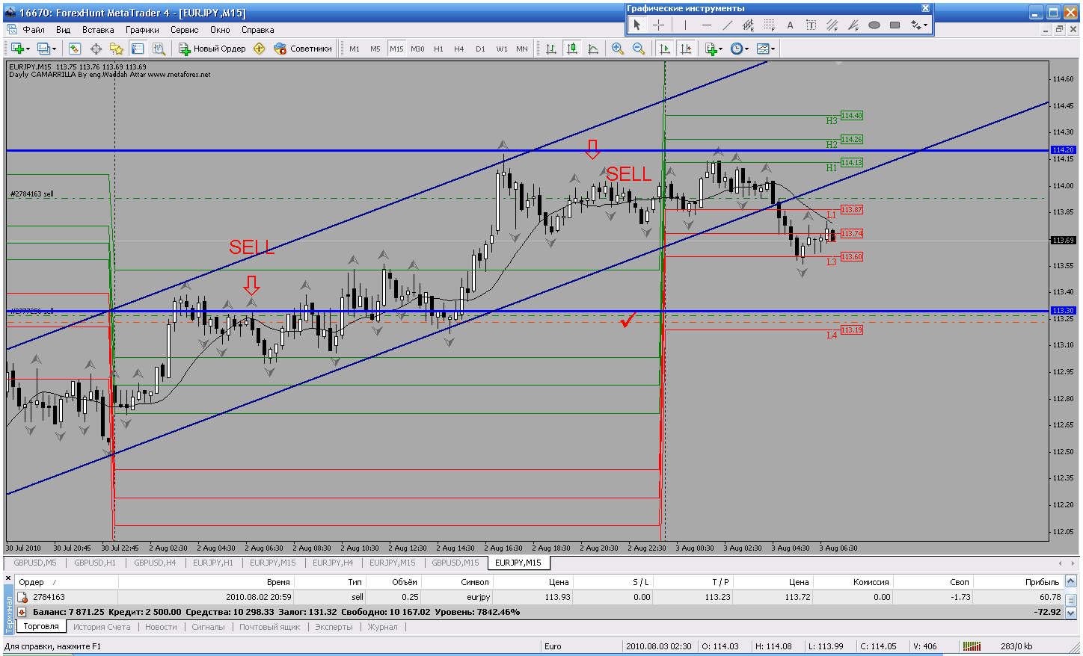Open the Data Window crosshair-target icon
The image size is (1083, 656).
pyautogui.click(x=96, y=49)
